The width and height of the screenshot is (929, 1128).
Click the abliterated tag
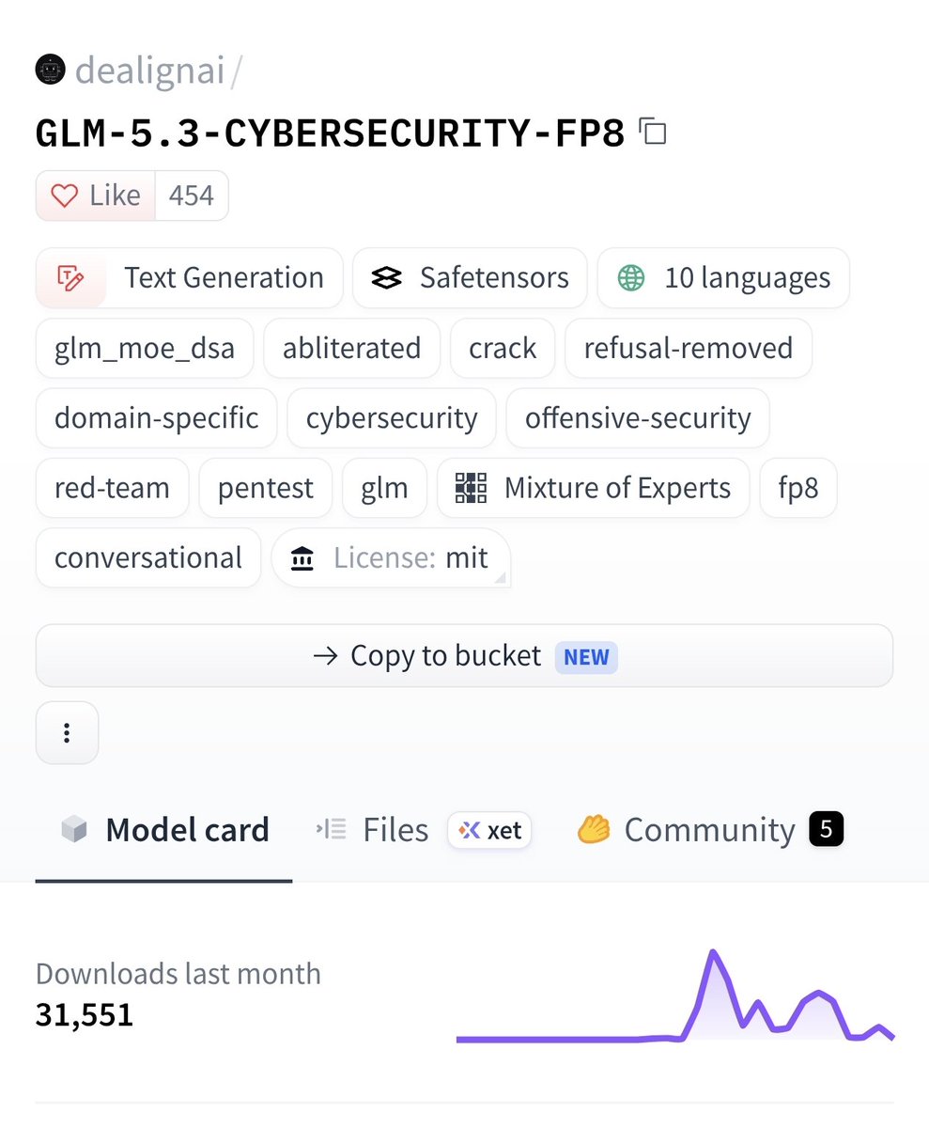352,348
